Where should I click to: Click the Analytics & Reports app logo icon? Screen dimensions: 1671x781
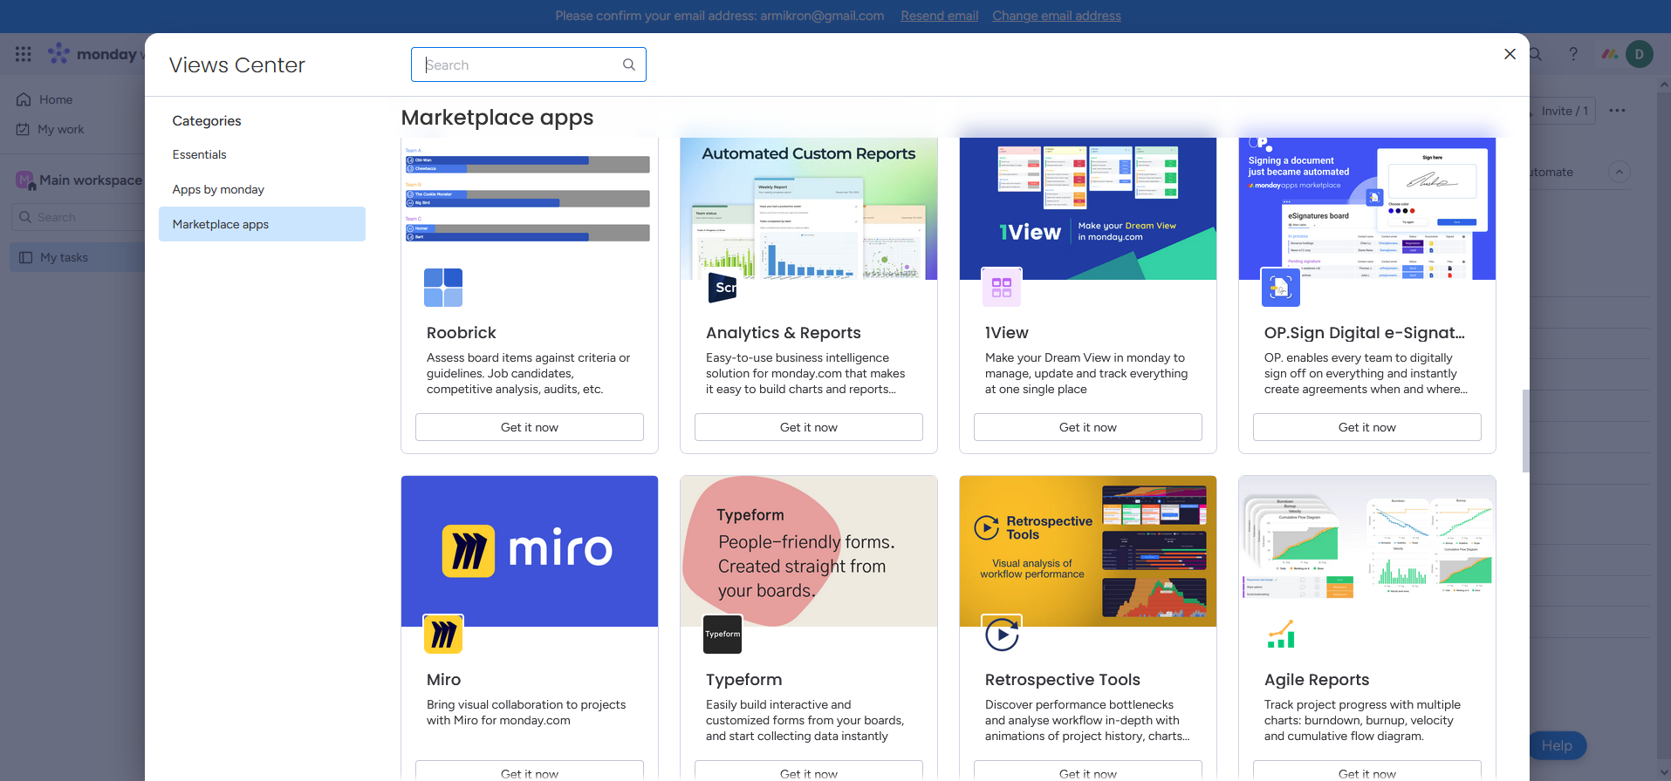pyautogui.click(x=723, y=288)
